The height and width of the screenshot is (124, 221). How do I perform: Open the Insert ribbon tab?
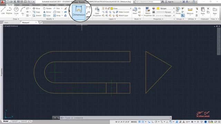17,5
